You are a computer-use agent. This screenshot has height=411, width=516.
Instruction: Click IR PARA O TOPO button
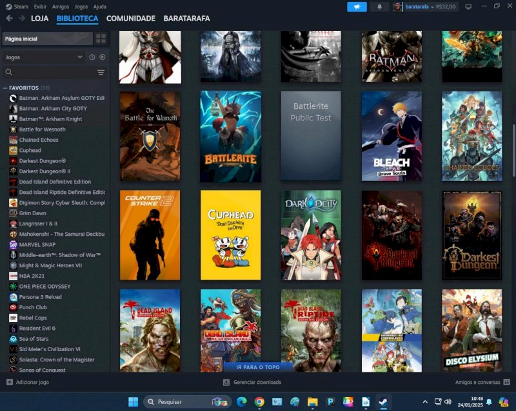(x=258, y=367)
